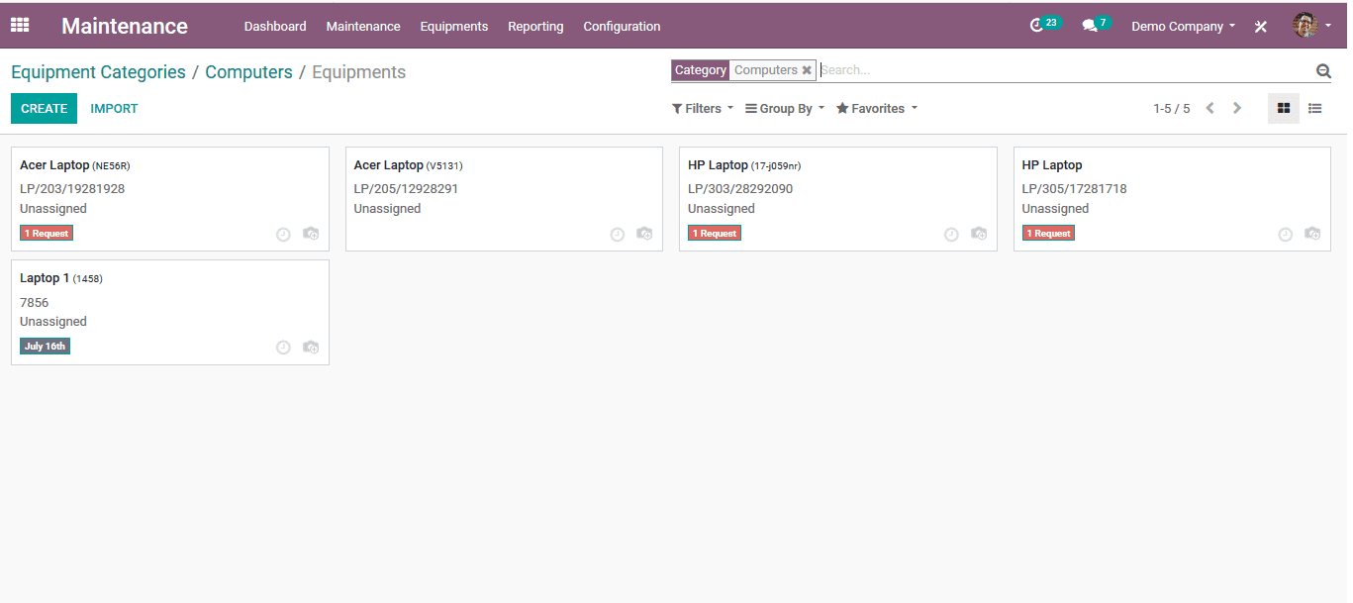Image resolution: width=1353 pixels, height=603 pixels.
Task: Click serial LP/203/19281928
Action: [x=72, y=189]
